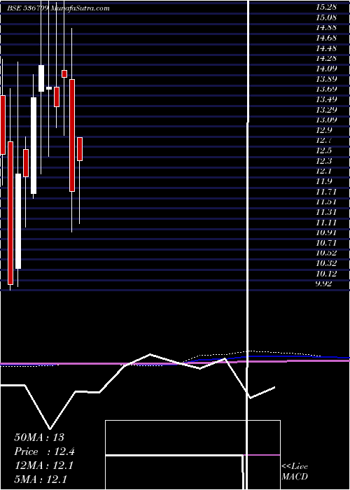Click the 13.29 price axis value
This screenshot has width=350, height=490.
326,110
